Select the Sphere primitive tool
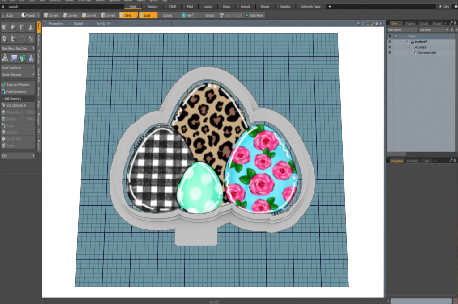This screenshot has width=458, height=304. [13, 27]
